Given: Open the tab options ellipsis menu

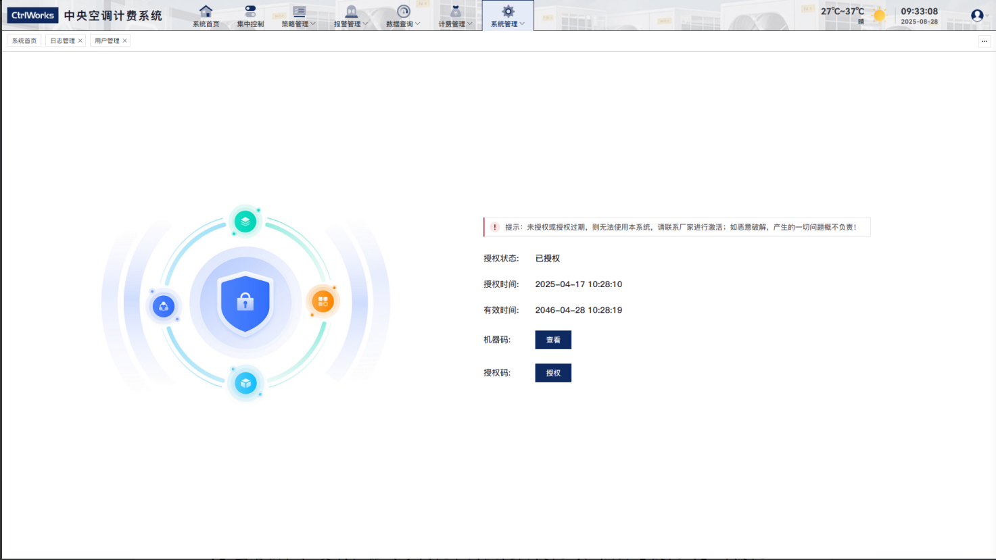Looking at the screenshot, I should (x=985, y=41).
